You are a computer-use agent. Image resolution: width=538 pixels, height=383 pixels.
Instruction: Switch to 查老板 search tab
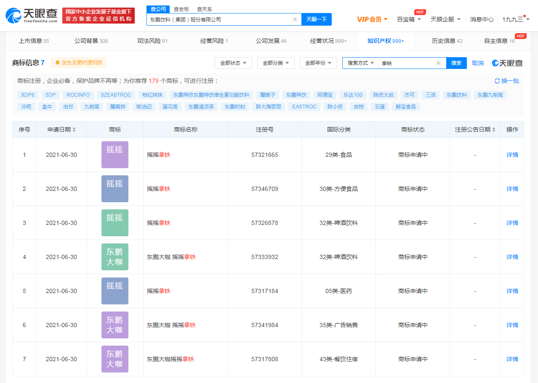pyautogui.click(x=181, y=9)
